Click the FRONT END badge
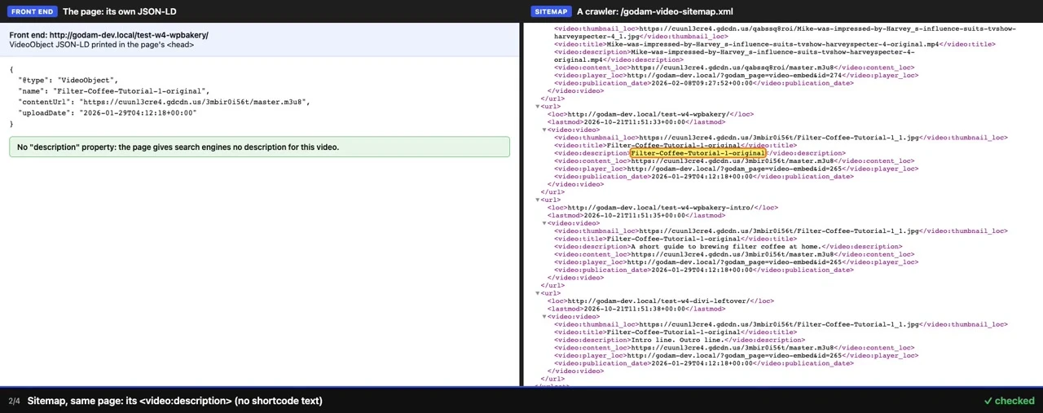This screenshot has height=413, width=1043. tap(33, 11)
